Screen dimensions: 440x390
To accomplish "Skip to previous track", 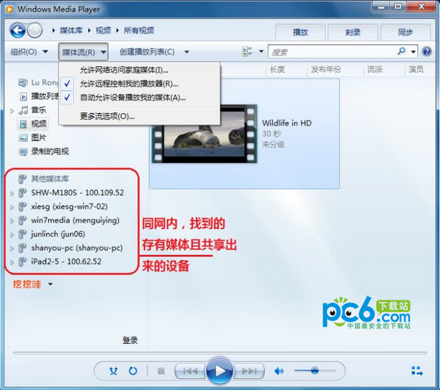I will pos(190,371).
